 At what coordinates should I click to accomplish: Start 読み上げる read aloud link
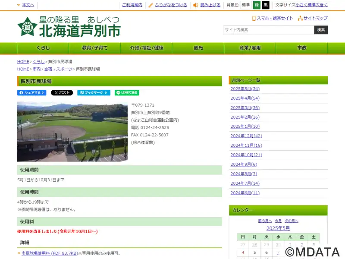click(x=210, y=5)
